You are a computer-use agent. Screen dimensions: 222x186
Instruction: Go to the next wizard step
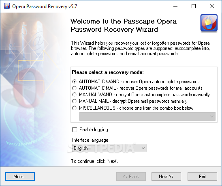pyautogui.click(x=166, y=177)
